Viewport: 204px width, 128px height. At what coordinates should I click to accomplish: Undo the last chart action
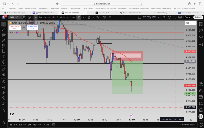(x=116, y=17)
